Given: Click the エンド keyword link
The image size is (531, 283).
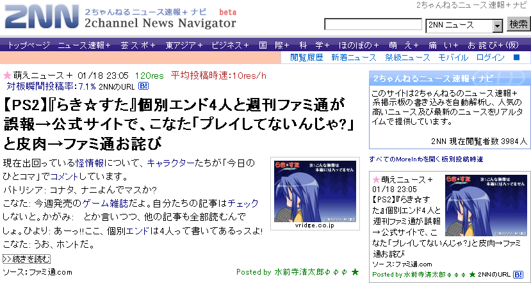Looking at the screenshot, I should click(x=138, y=231).
